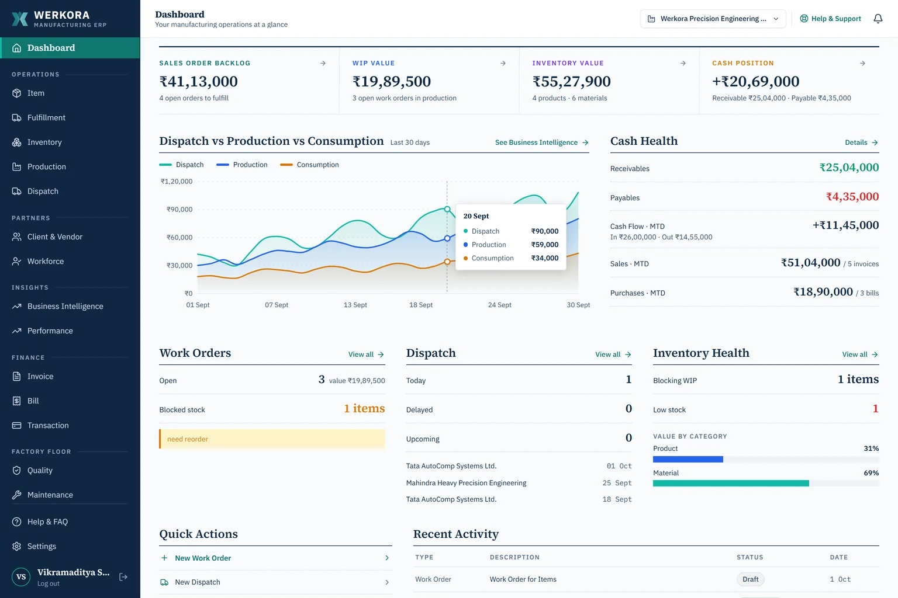898x598 pixels.
Task: Toggle Consumption series in chart legend
Action: click(309, 165)
